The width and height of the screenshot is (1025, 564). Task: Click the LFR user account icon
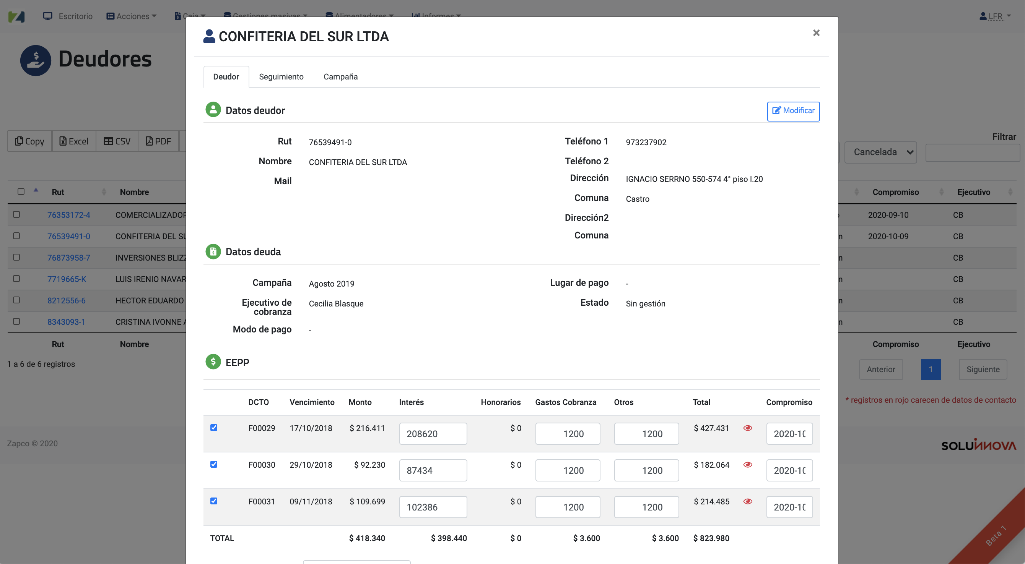(983, 16)
